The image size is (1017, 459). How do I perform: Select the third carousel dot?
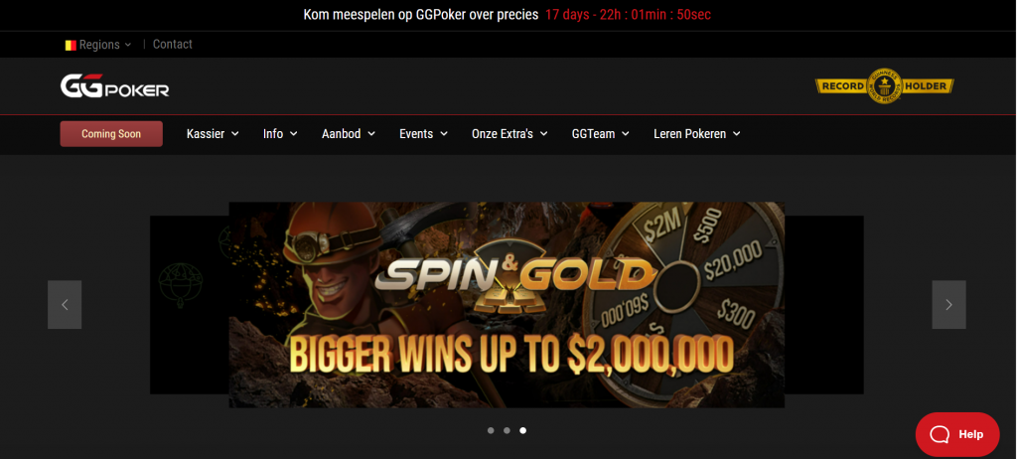coord(522,430)
